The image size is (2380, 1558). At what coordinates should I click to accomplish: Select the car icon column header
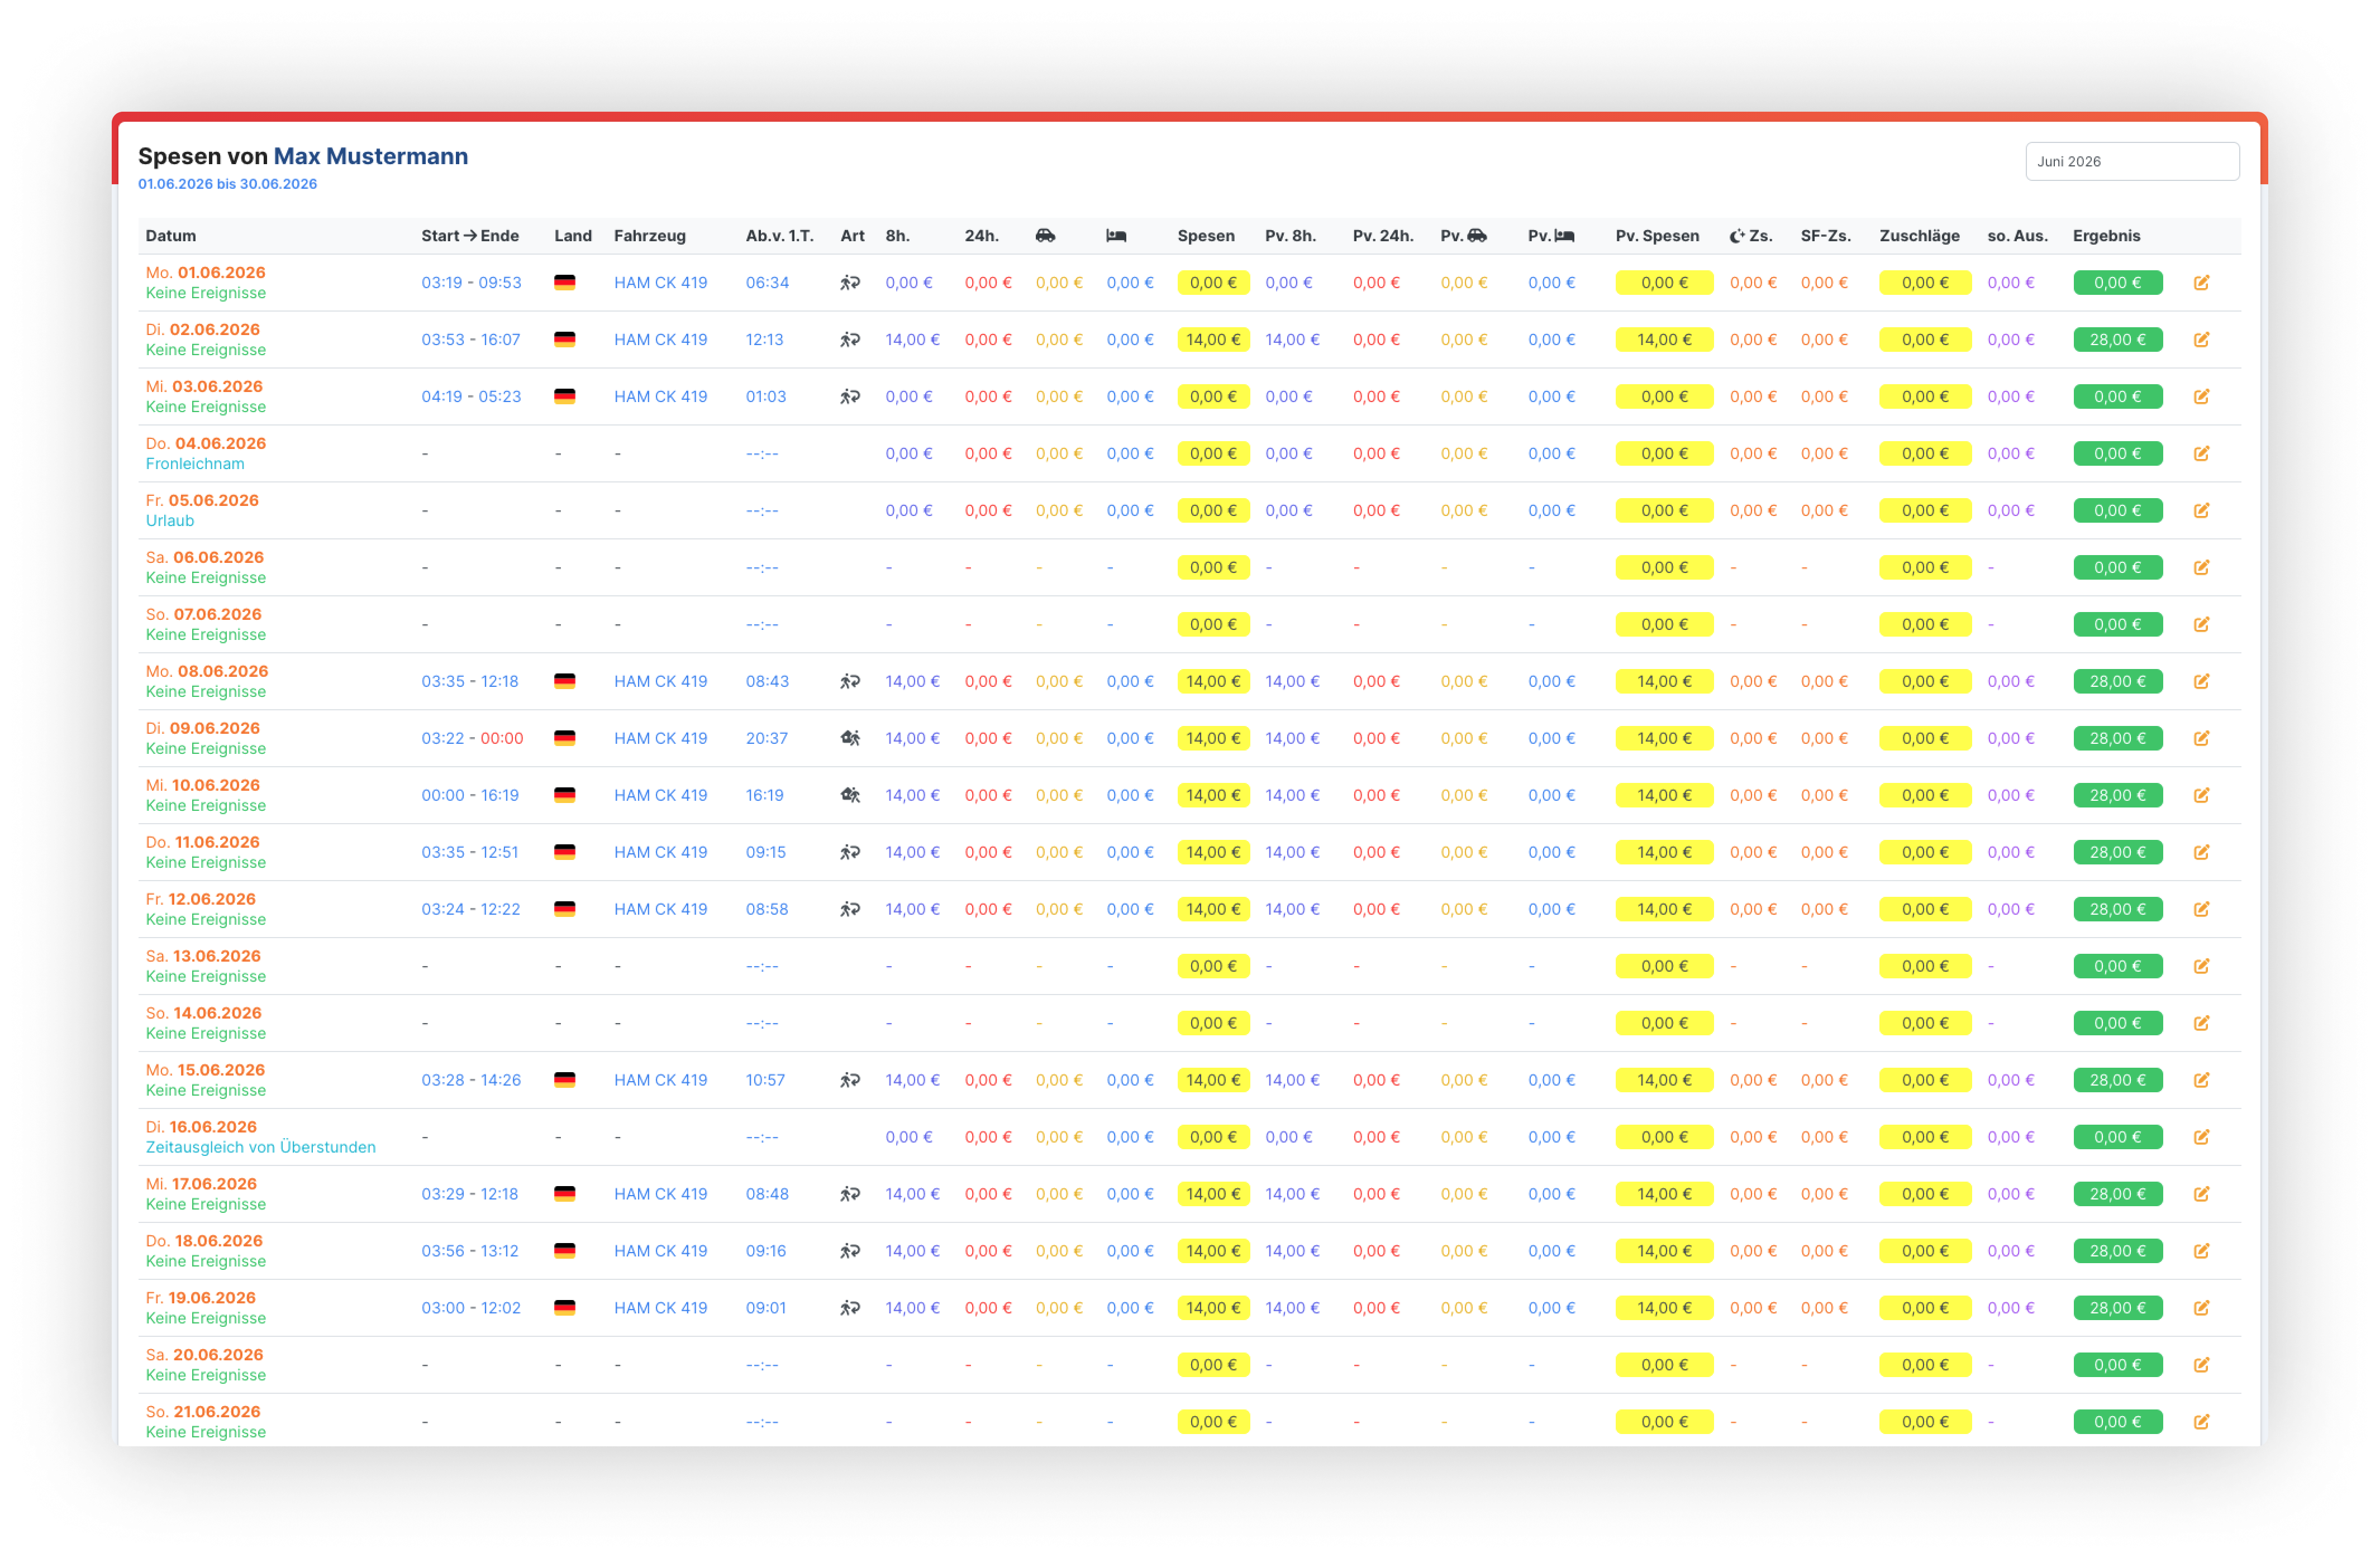[x=1045, y=236]
